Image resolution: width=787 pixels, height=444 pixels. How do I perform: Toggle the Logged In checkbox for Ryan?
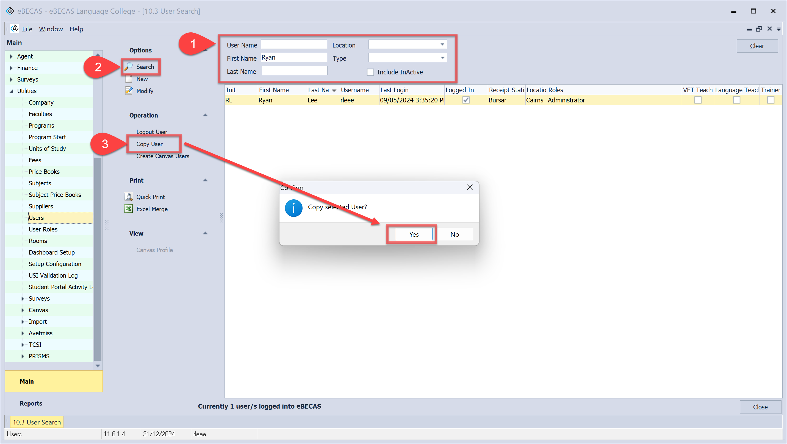[x=465, y=100]
